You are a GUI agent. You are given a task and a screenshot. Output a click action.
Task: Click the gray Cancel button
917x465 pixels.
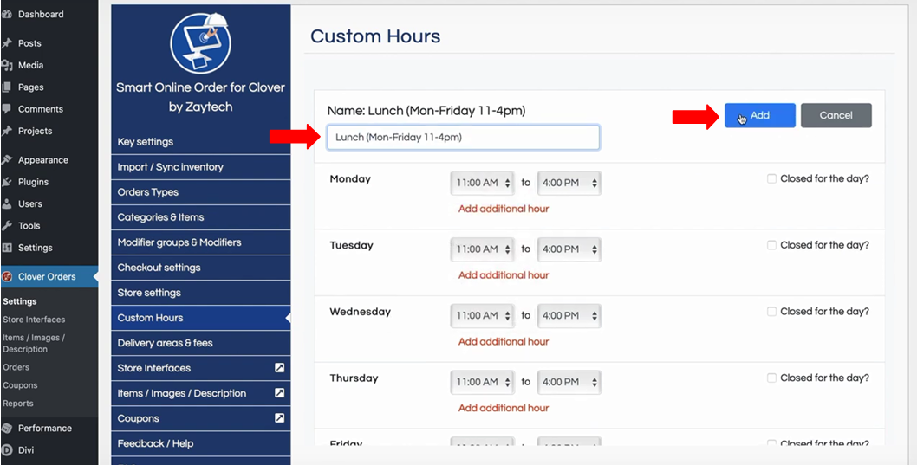836,116
